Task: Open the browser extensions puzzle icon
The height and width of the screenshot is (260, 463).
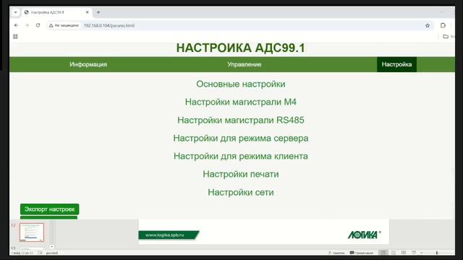Action: point(443,25)
